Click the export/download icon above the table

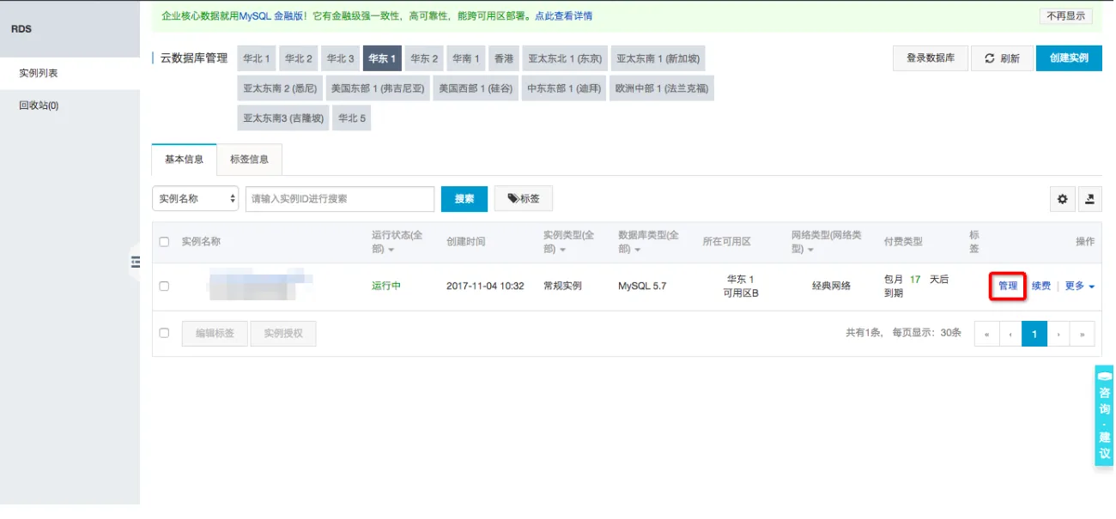[x=1089, y=199]
